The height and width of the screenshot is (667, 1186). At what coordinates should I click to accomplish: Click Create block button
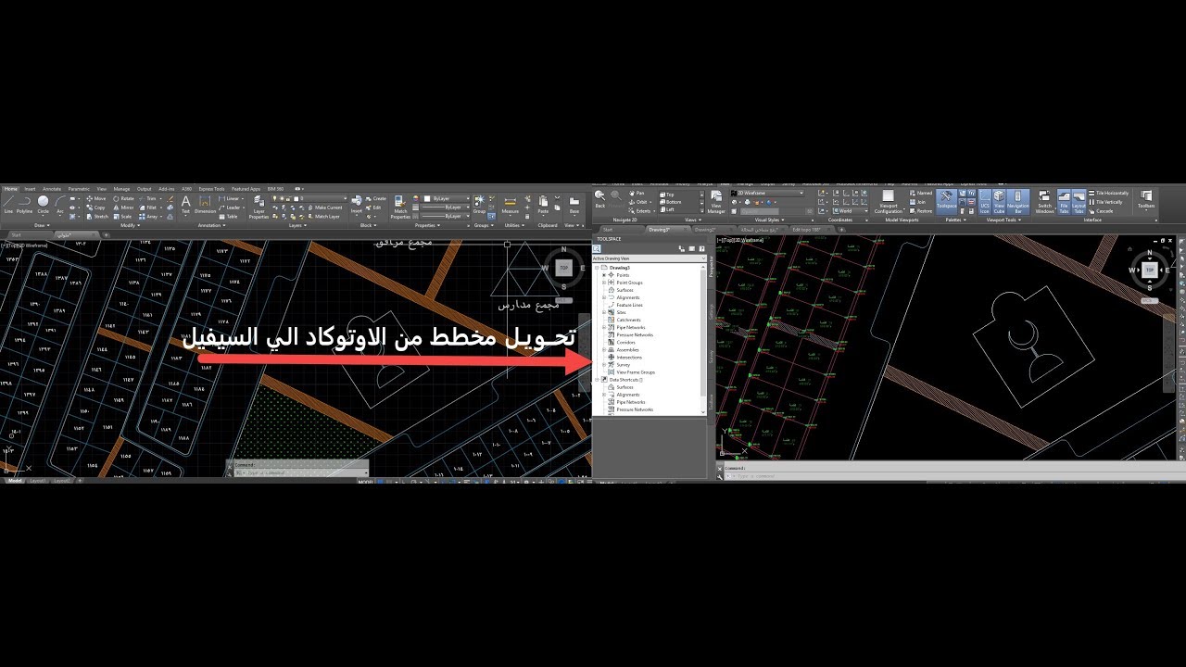tap(376, 198)
